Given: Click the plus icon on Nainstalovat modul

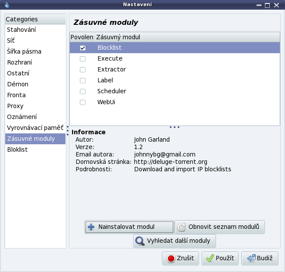Looking at the screenshot, I should click(x=91, y=227).
